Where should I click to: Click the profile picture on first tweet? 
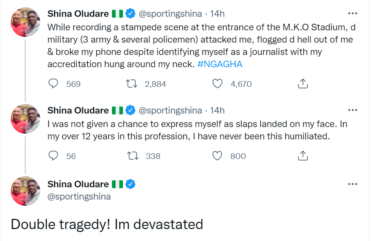(25, 22)
